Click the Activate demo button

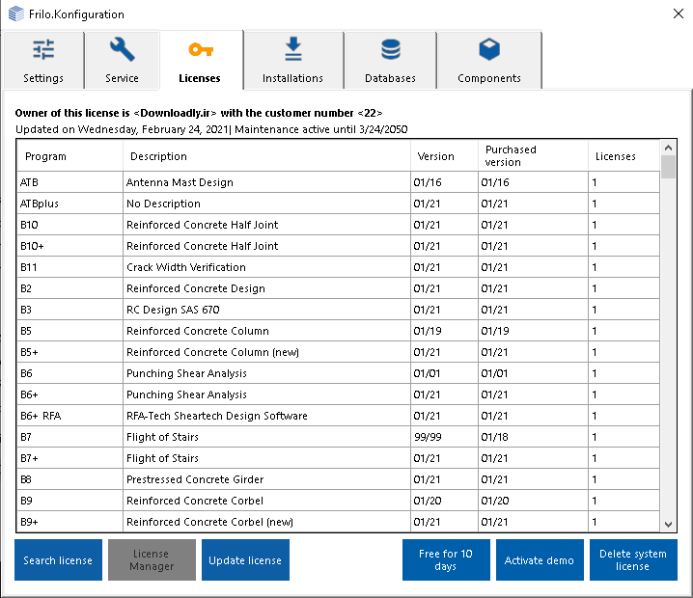pyautogui.click(x=540, y=560)
